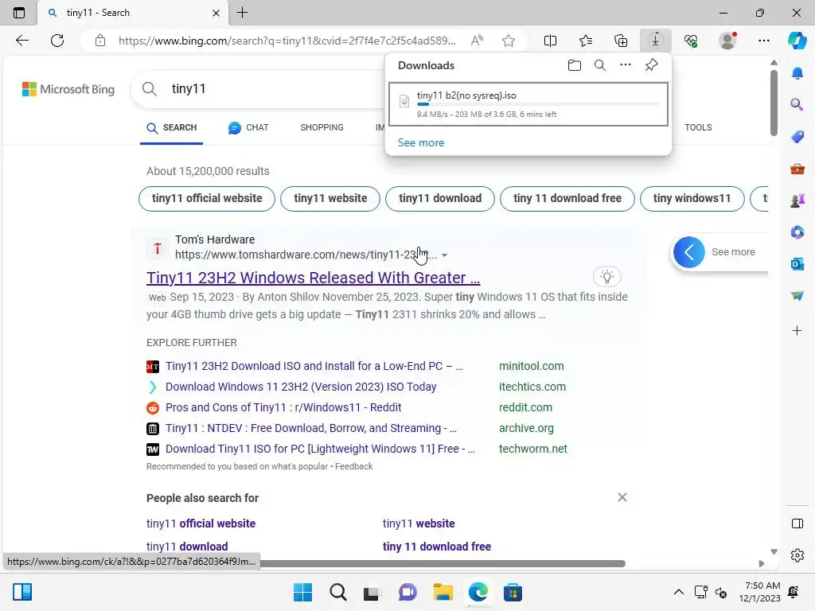Image resolution: width=815 pixels, height=611 pixels.
Task: Open Copilot icon in top corner
Action: point(797,41)
